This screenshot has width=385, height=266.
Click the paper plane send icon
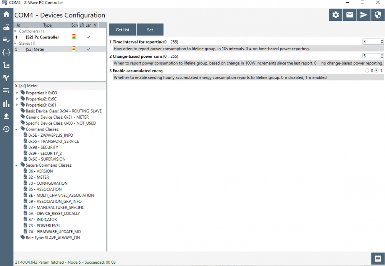coord(364,15)
